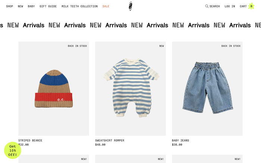Screen dimensions: 261x163
Task: Click the New Arrivals marquee banner
Action: pos(130,25)
